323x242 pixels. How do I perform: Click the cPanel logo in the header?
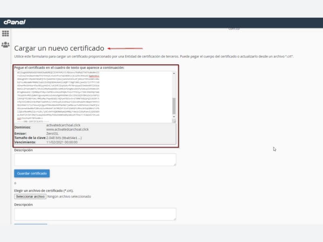[x=15, y=22]
